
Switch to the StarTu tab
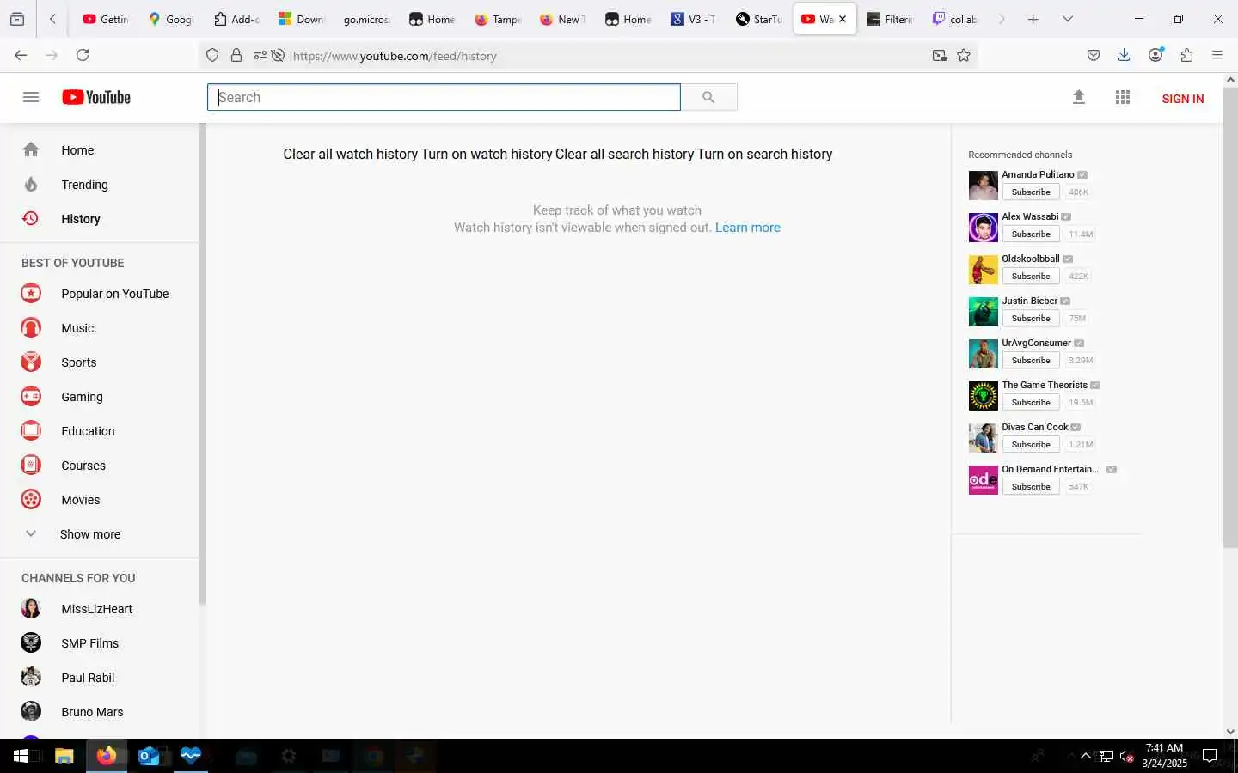[760, 19]
